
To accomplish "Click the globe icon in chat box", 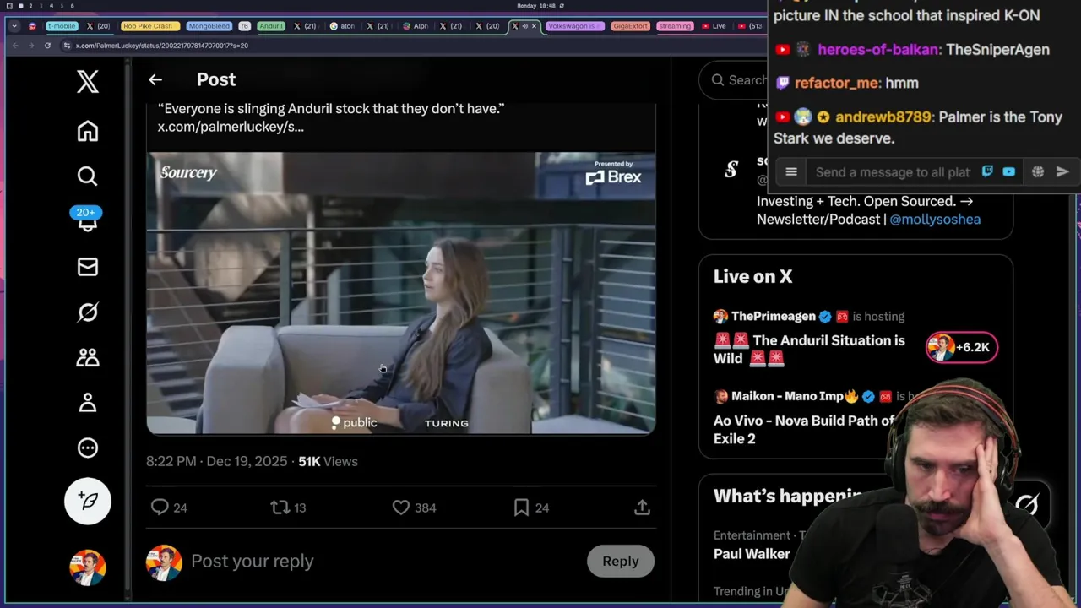I will (1038, 171).
